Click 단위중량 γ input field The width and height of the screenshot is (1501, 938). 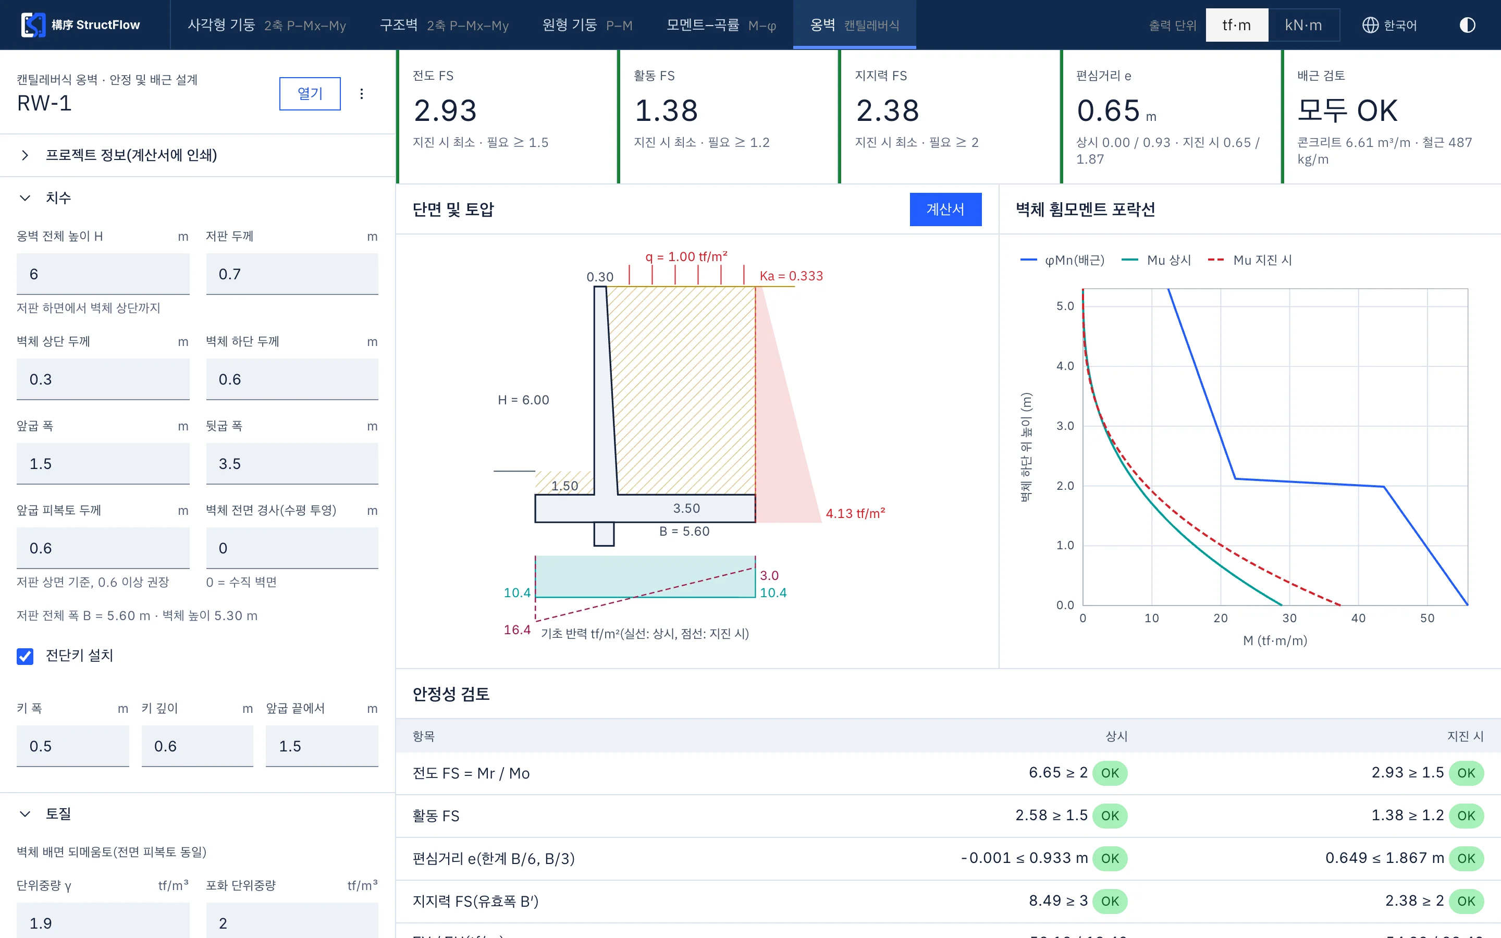pos(103,921)
